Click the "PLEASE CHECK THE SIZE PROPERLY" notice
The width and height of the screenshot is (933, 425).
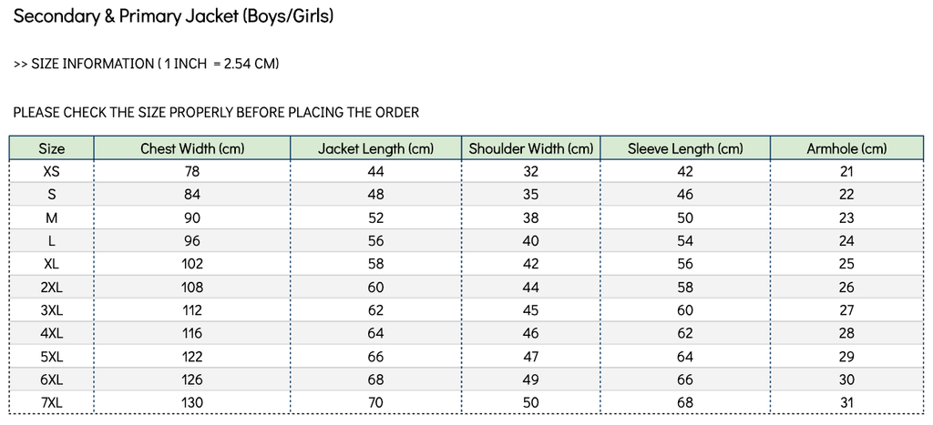pos(216,113)
